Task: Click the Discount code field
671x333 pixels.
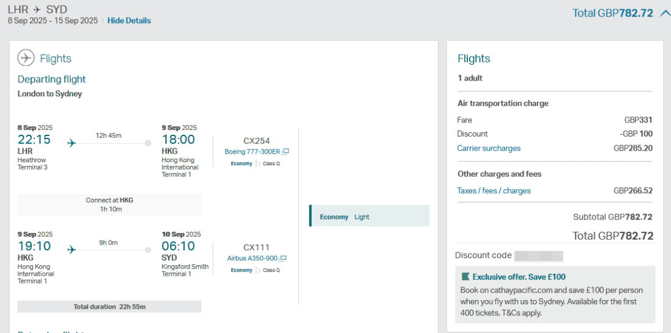Action: 539,256
